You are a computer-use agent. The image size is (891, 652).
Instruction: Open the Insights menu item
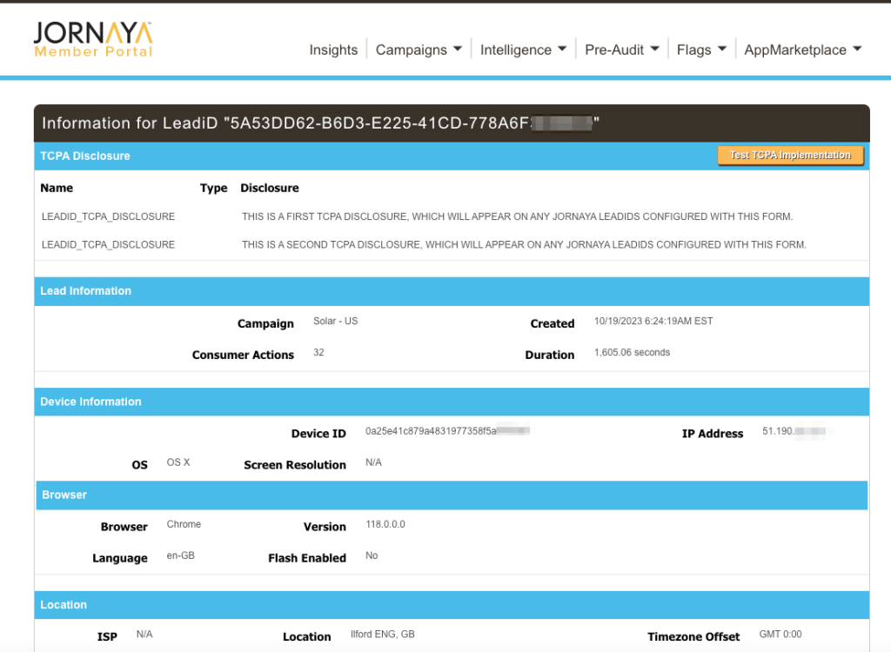[x=333, y=50]
